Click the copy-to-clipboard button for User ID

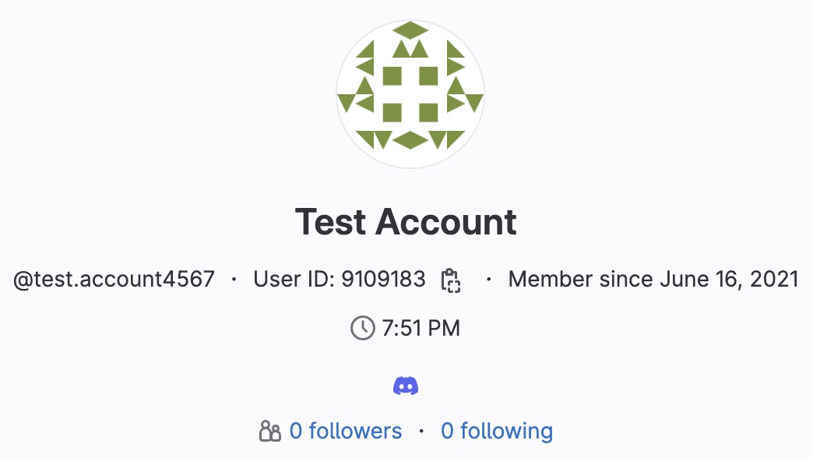click(x=450, y=280)
